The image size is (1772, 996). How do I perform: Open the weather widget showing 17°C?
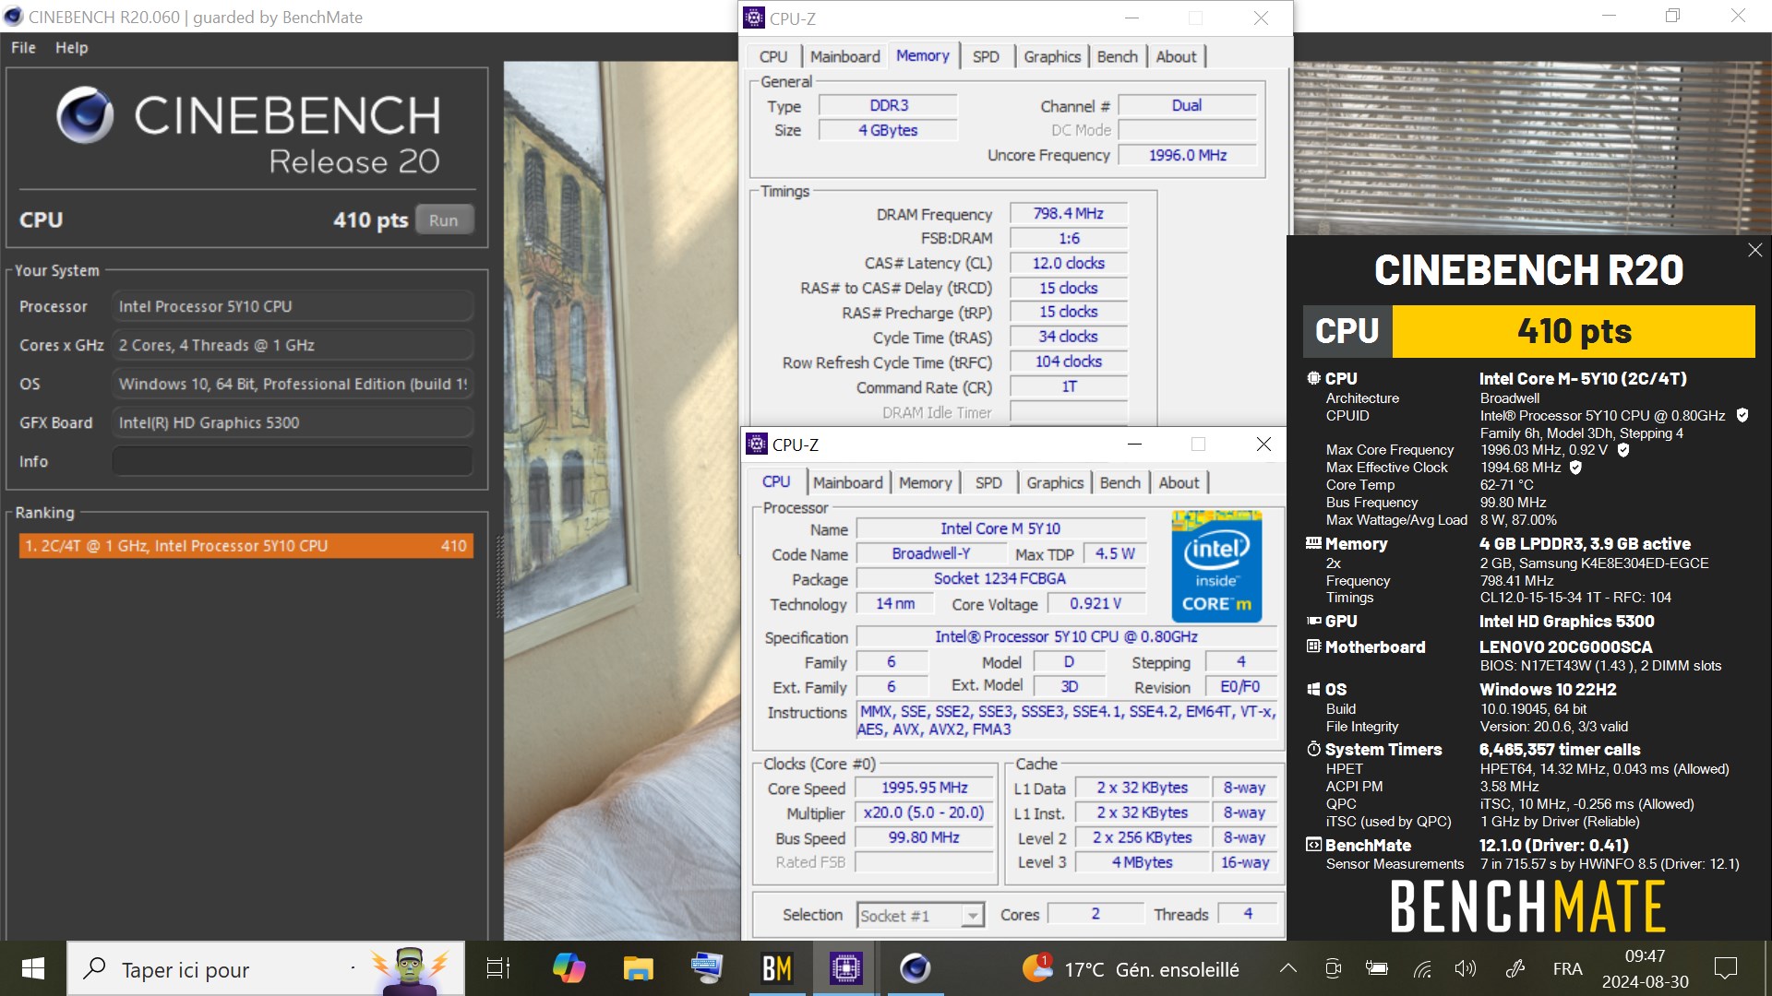(x=1131, y=969)
